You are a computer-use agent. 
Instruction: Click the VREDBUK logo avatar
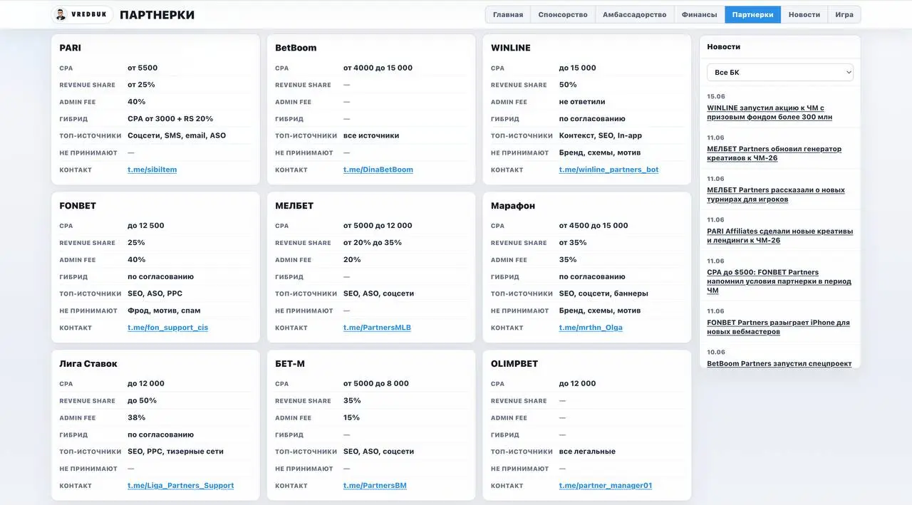click(61, 14)
